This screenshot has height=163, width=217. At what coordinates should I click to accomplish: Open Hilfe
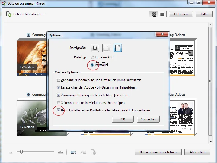coord(204,14)
